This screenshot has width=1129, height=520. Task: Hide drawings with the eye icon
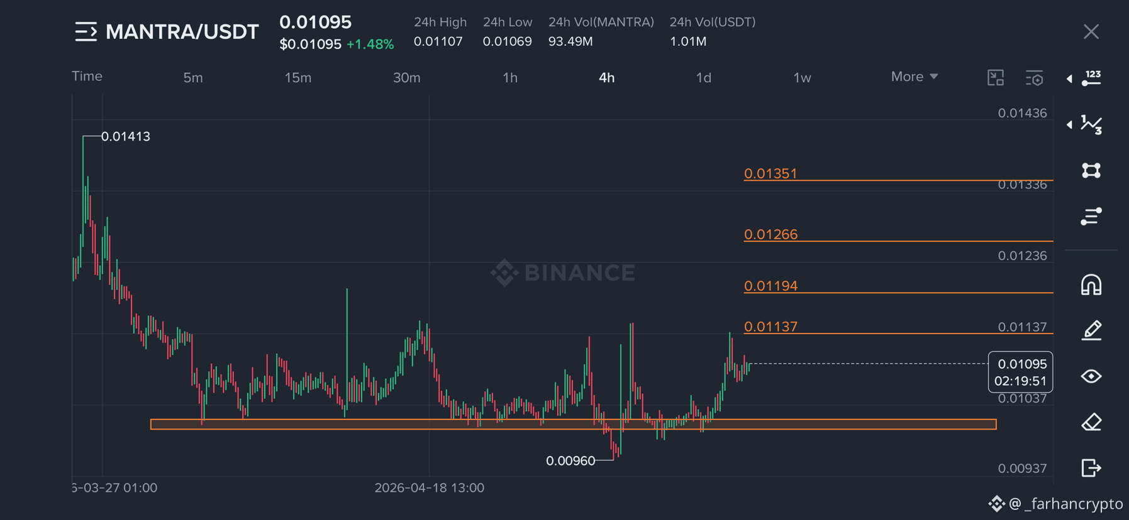pyautogui.click(x=1091, y=376)
